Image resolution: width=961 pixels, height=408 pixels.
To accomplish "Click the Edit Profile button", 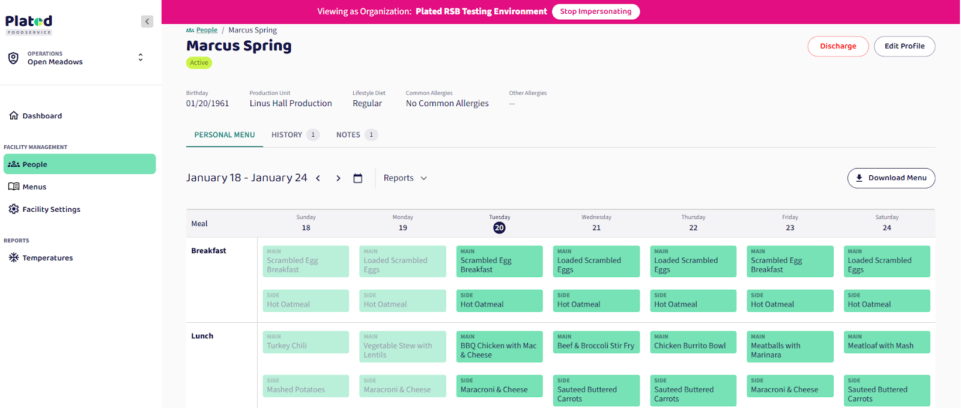I will (x=904, y=46).
